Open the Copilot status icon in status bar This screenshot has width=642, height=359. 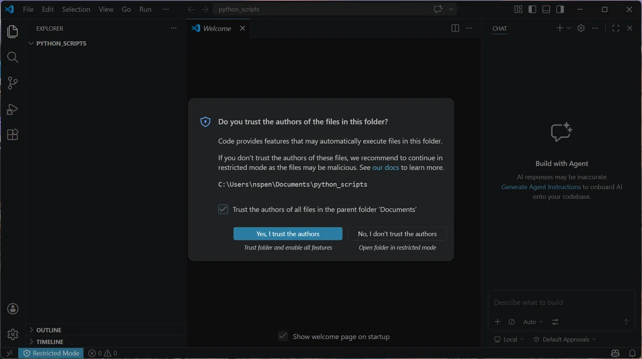click(x=616, y=353)
